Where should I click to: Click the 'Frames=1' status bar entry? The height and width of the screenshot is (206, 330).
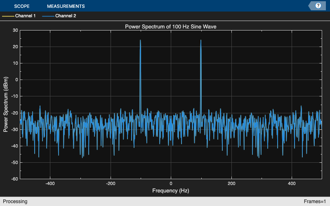(x=315, y=201)
